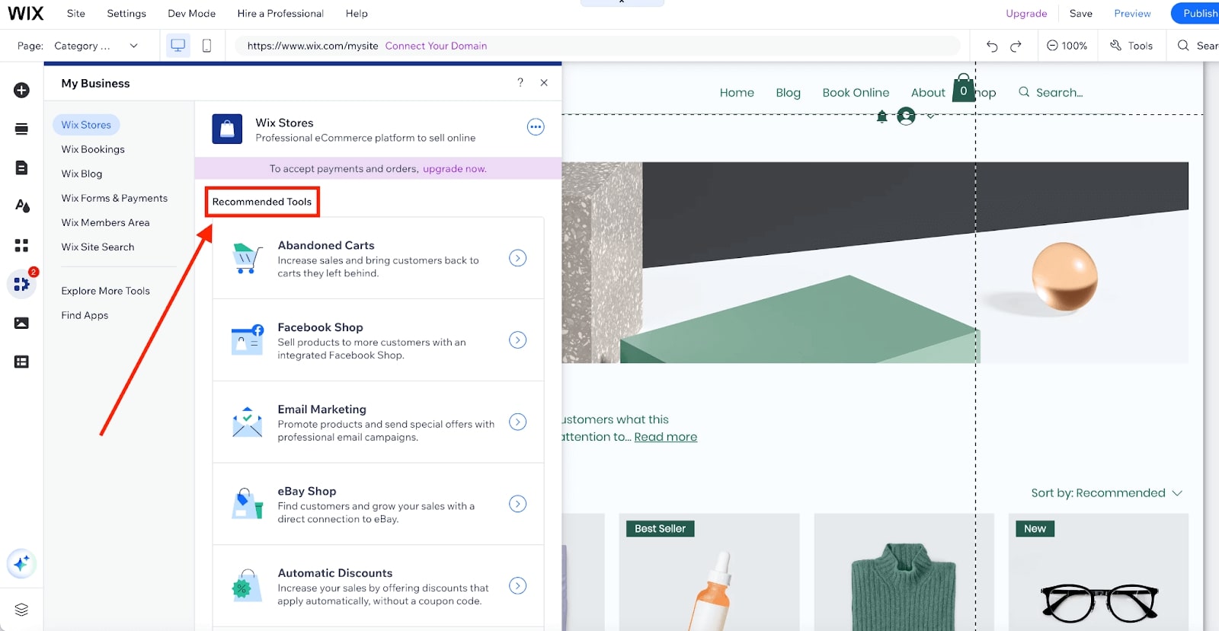This screenshot has width=1219, height=631.
Task: Click the zoom out 100% control
Action: pos(1067,46)
